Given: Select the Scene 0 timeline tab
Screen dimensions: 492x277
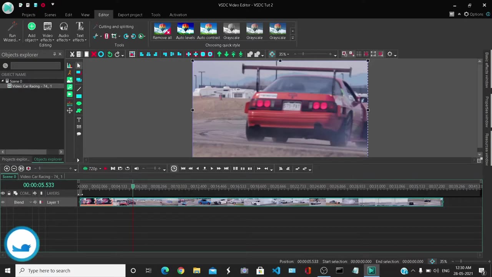Looking at the screenshot, I should coord(9,177).
